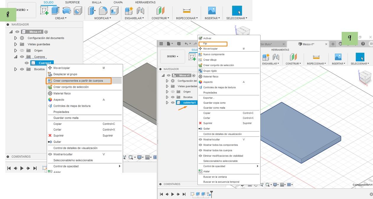
Task: Select the Hole tool in left window
Action: click(x=77, y=11)
